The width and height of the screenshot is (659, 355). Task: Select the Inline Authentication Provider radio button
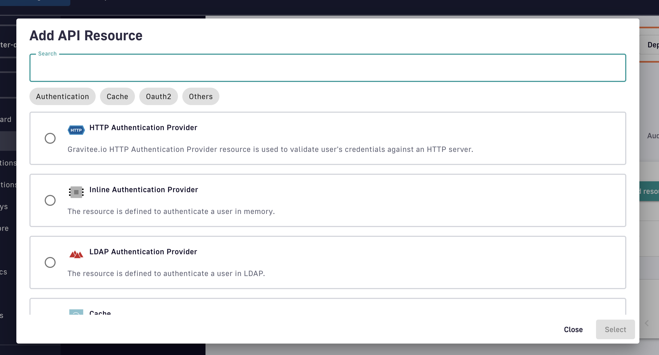[50, 200]
